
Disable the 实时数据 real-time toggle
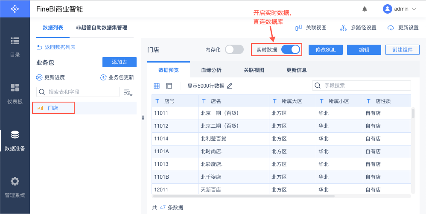tap(291, 50)
